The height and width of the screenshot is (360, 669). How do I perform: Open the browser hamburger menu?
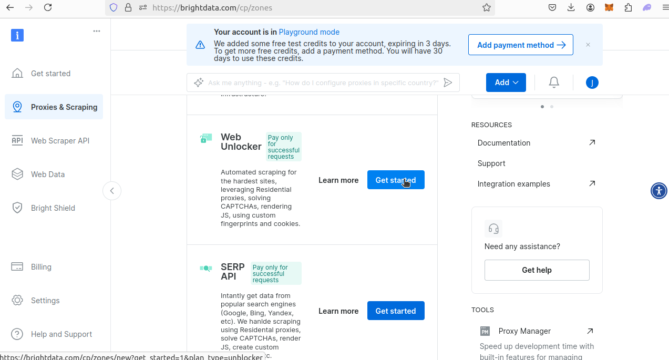tap(665, 7)
